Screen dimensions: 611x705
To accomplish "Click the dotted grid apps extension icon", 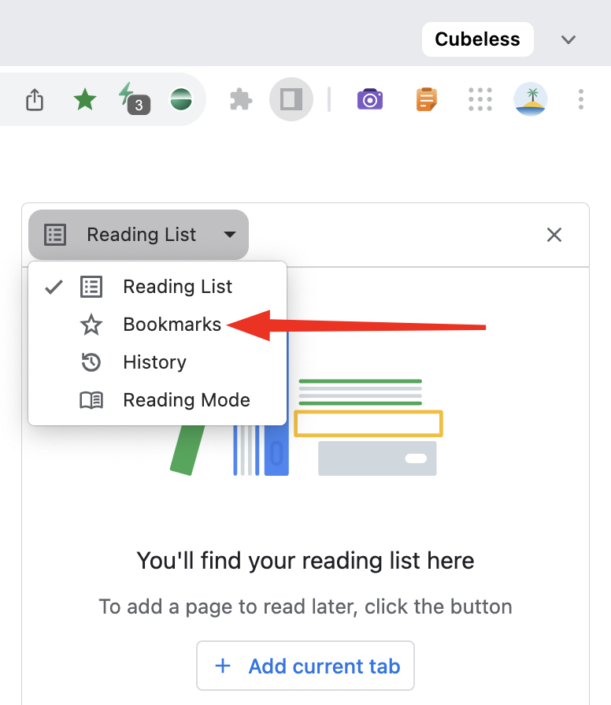I will pos(480,99).
